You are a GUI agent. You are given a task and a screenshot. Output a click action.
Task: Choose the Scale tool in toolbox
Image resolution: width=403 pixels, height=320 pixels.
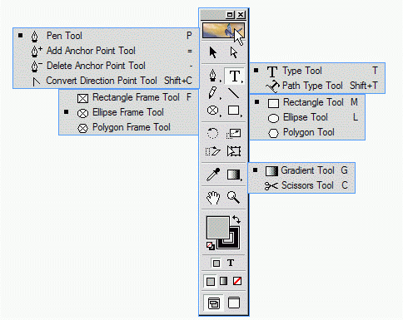pyautogui.click(x=234, y=134)
